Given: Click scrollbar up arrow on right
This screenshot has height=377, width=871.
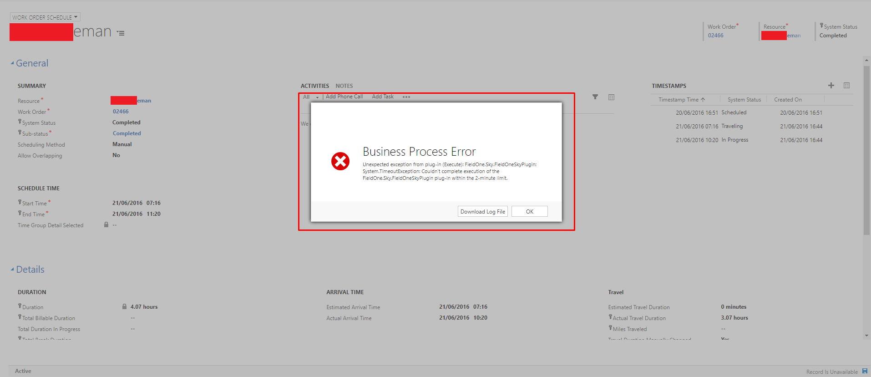Looking at the screenshot, I should tap(866, 60).
